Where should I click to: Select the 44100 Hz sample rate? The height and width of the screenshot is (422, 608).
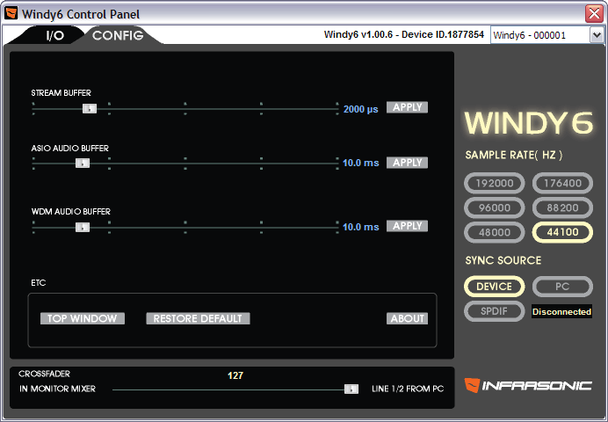[x=562, y=232]
